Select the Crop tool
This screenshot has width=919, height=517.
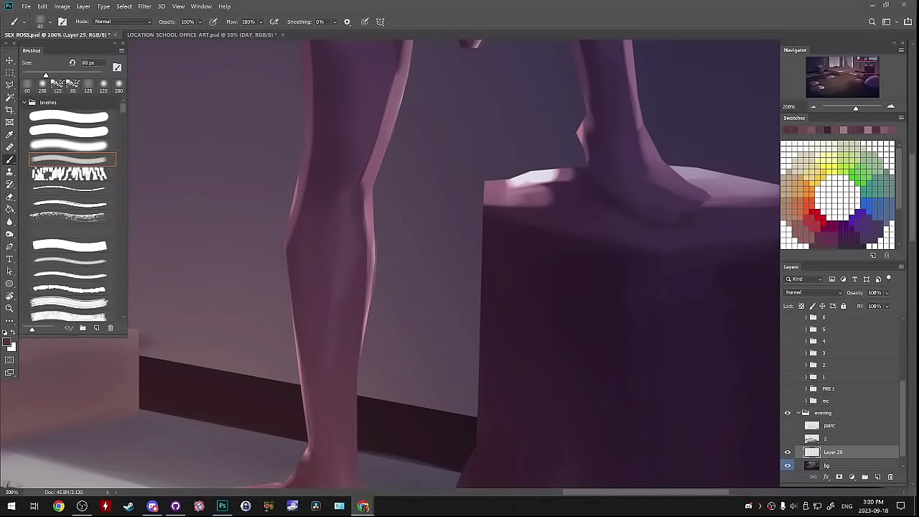pyautogui.click(x=9, y=110)
